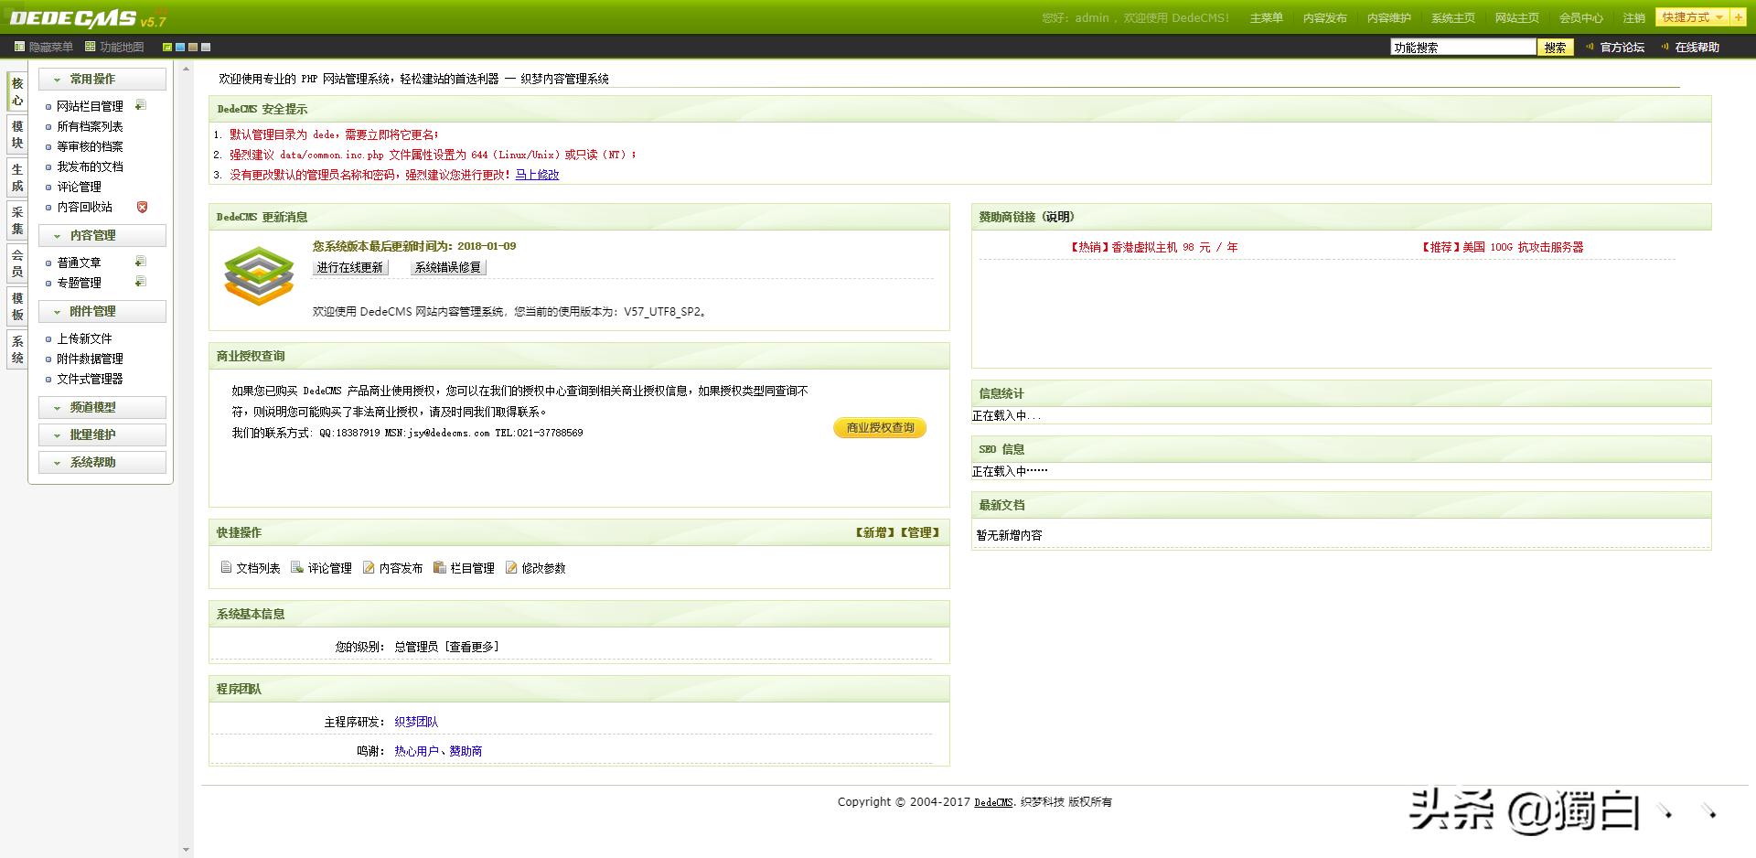
Task: Click 注销 to log out
Action: pyautogui.click(x=1634, y=18)
